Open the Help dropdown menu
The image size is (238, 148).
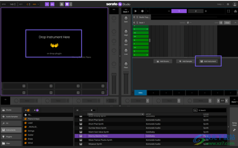pyautogui.click(x=220, y=4)
